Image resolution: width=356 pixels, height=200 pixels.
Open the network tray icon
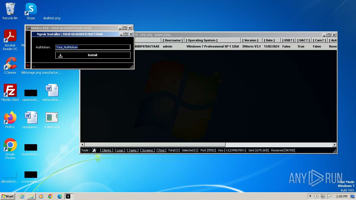[323, 196]
